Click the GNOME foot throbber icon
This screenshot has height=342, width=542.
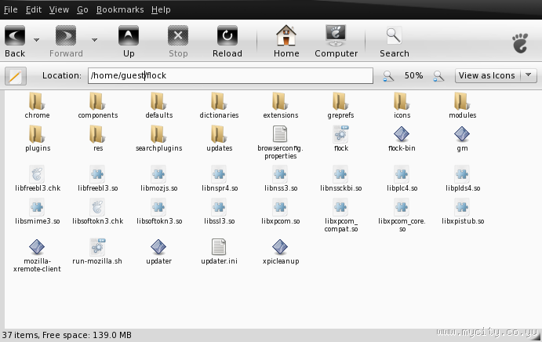[x=520, y=43]
